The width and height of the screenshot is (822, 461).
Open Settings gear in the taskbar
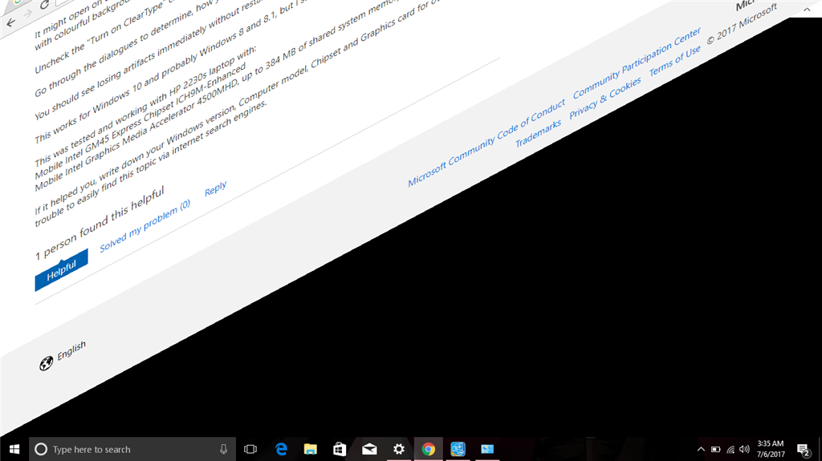pos(399,449)
